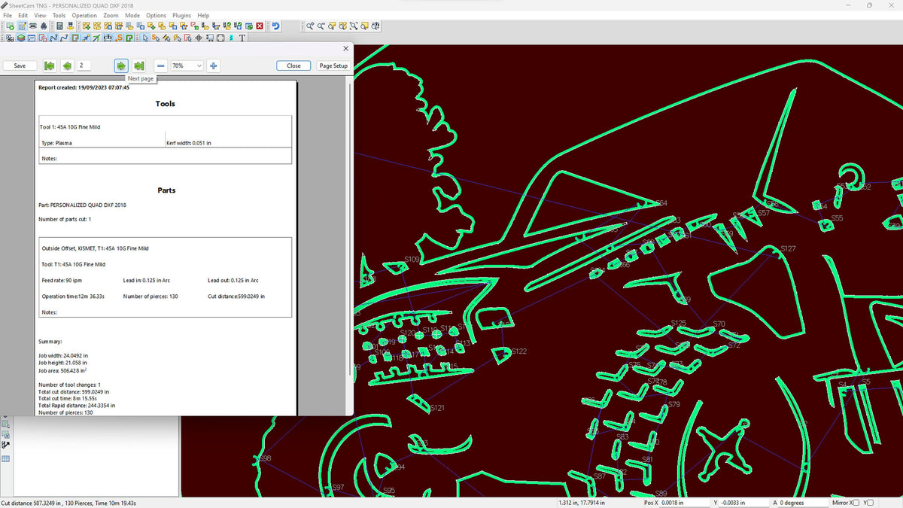Viewport: 903px width, 508px height.
Task: Open the Help menu
Action: pyautogui.click(x=203, y=15)
